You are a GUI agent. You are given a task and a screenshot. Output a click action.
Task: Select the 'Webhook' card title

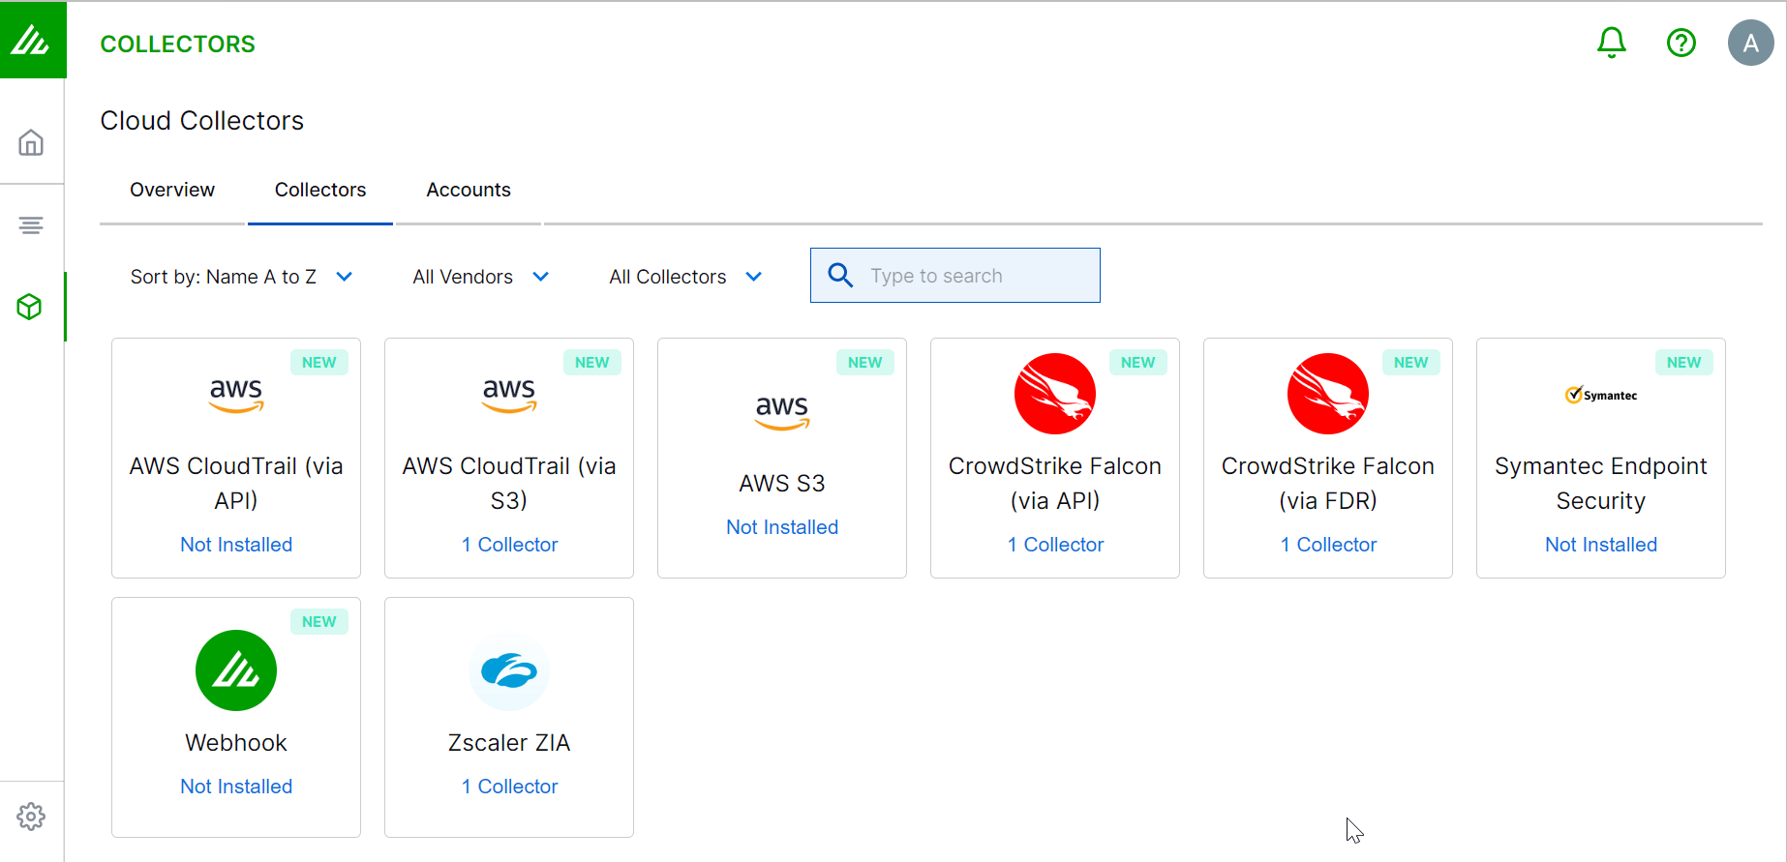pos(236,743)
